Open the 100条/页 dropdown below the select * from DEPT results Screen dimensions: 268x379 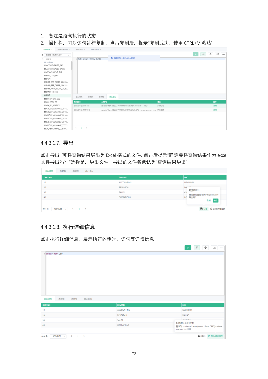point(58,336)
